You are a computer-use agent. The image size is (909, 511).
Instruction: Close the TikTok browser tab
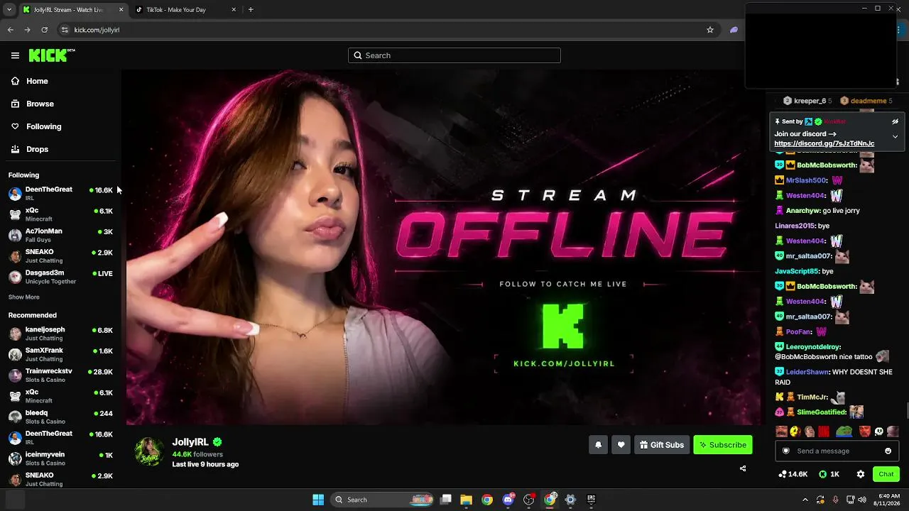234,9
